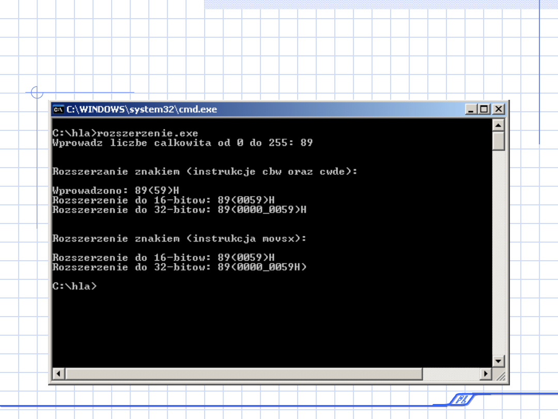Click the horizontal scrollbar right arrow

[485, 373]
